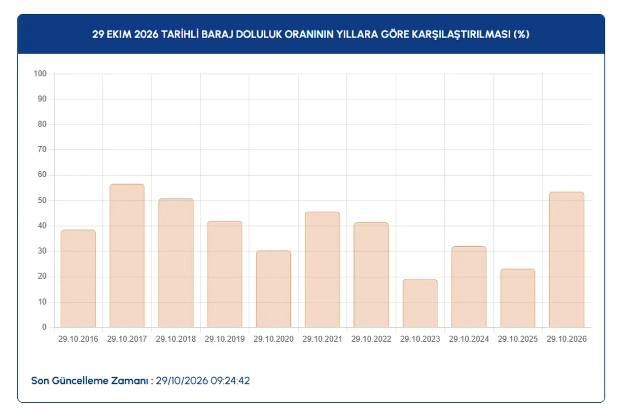Screen dimensions: 631x420
Task: Click the y-axis value 70
Action: 42,150
